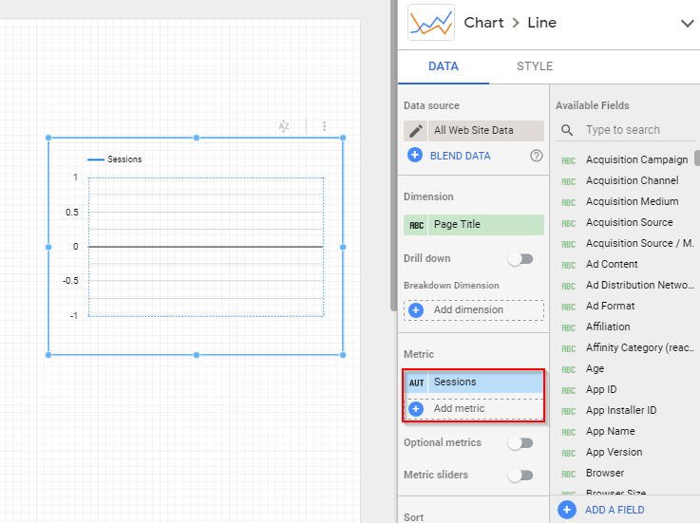The width and height of the screenshot is (700, 523).
Task: Click the search magnifier icon in Available Fields
Action: 567,130
